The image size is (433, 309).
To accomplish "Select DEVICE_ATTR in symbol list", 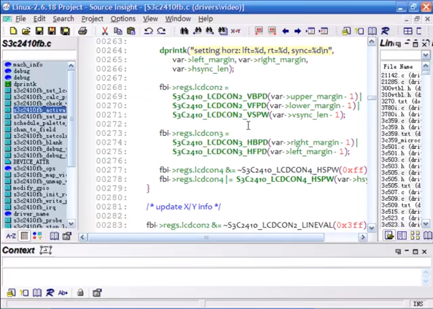I will [x=31, y=162].
